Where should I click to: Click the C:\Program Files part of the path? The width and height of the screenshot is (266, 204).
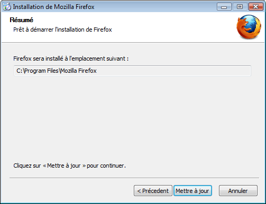pos(38,71)
